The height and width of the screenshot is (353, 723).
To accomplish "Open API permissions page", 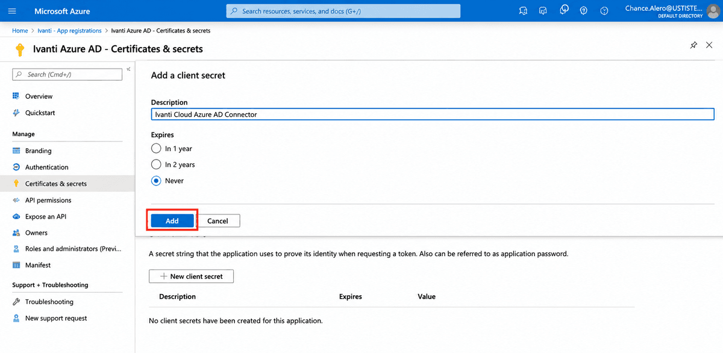I will (x=48, y=200).
